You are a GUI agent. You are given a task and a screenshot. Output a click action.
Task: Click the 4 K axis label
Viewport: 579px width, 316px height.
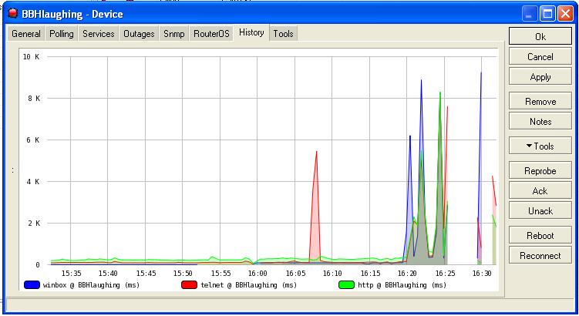[33, 182]
